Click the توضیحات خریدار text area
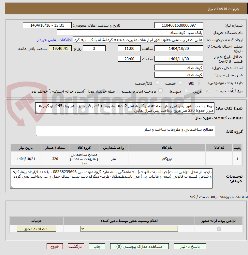Viewport: 248px width, 255px height. click(x=111, y=178)
